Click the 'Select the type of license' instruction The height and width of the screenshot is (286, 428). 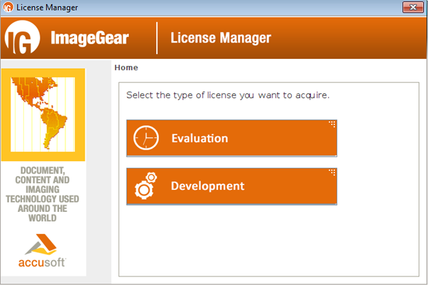[228, 95]
